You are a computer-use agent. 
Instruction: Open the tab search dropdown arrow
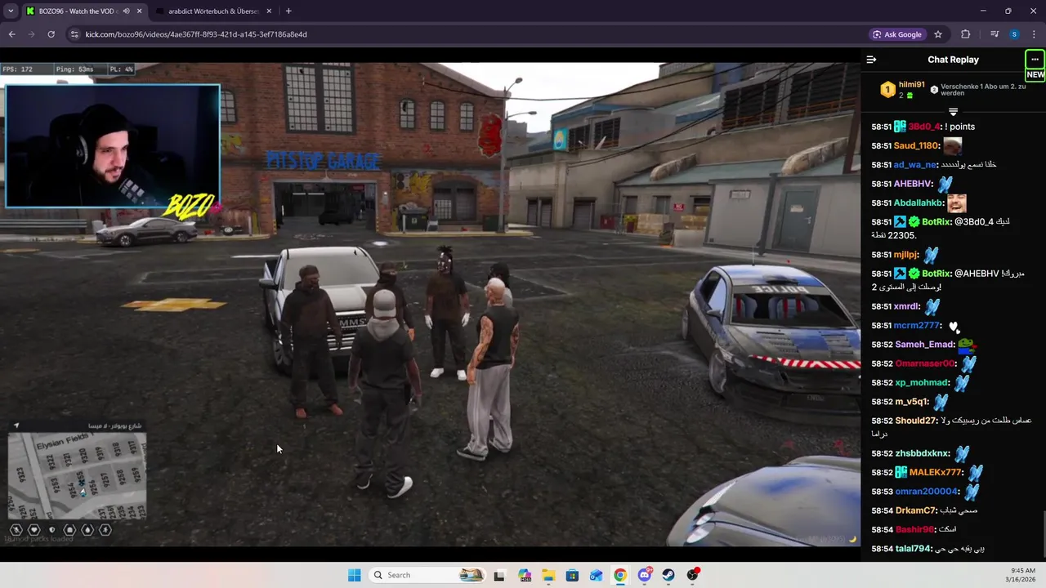coord(11,11)
